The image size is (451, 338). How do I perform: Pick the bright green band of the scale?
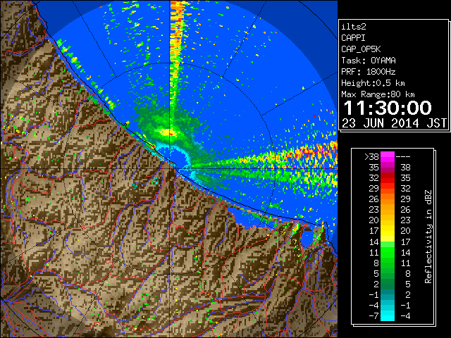(x=388, y=252)
